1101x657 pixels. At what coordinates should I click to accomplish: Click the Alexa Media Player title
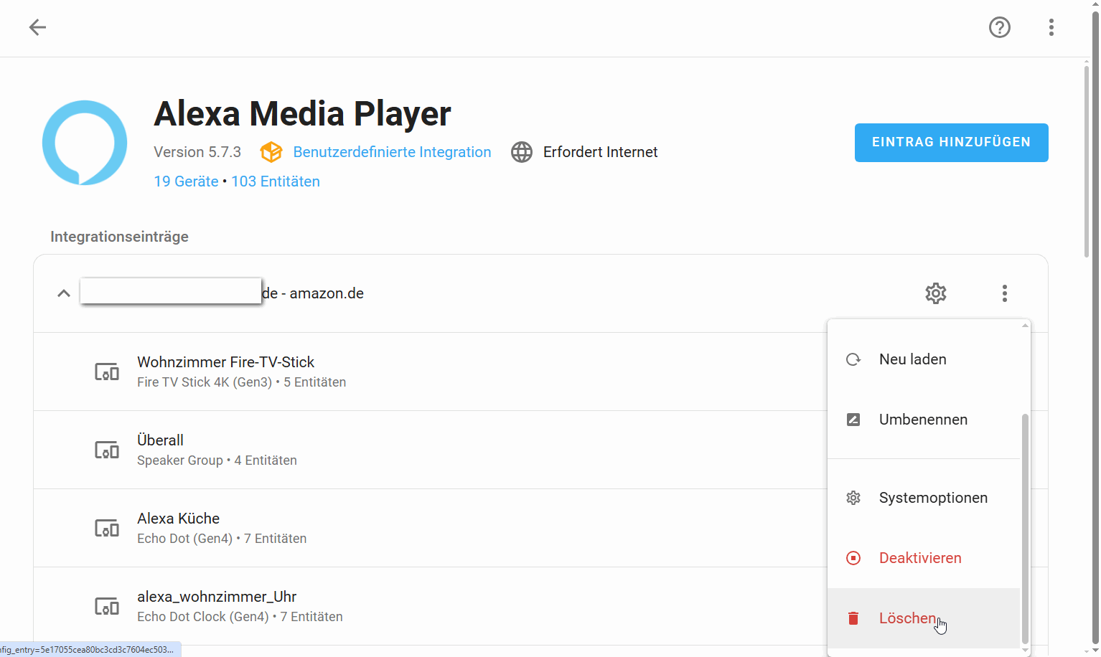[302, 113]
